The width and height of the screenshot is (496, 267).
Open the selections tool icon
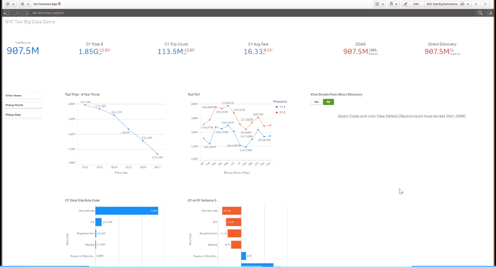coord(489,13)
